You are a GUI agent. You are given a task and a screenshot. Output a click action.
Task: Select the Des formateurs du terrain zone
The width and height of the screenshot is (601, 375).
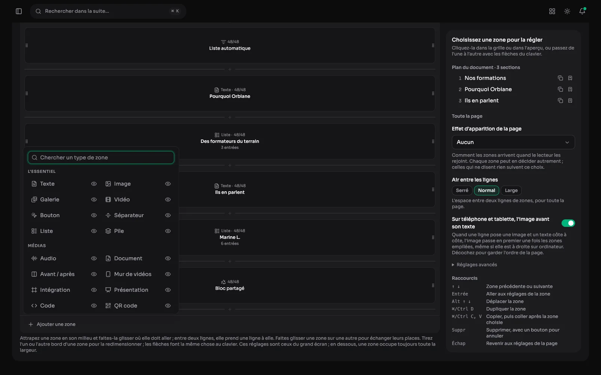tap(230, 141)
